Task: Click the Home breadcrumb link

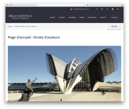Action: [10, 26]
